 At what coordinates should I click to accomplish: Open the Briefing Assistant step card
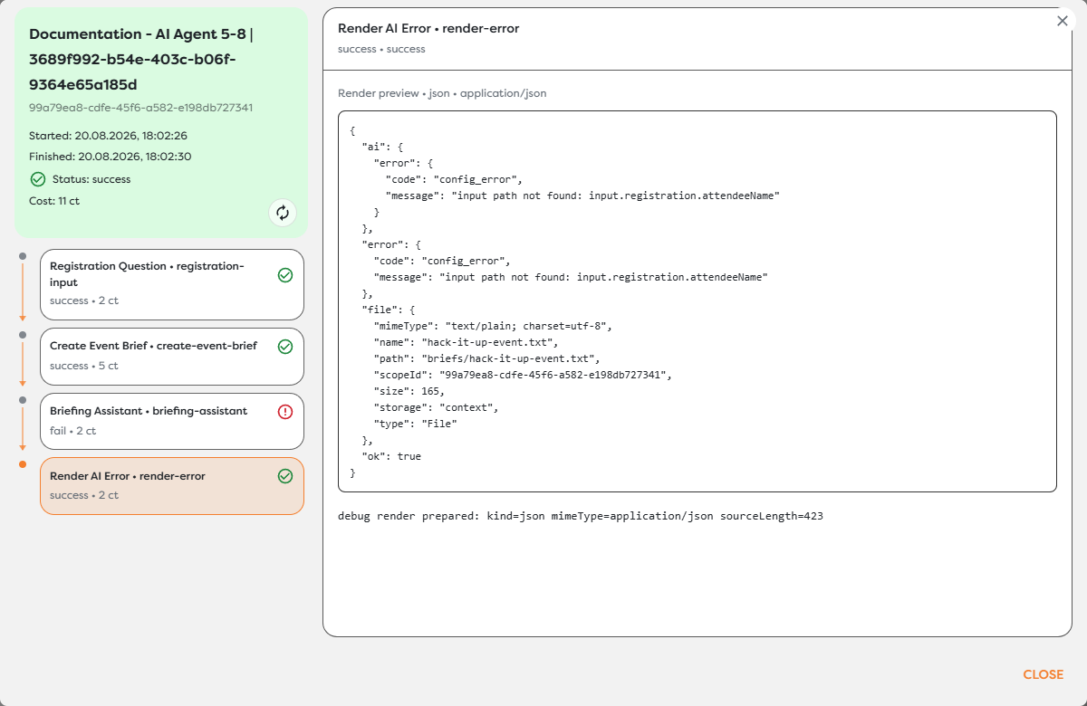click(172, 421)
